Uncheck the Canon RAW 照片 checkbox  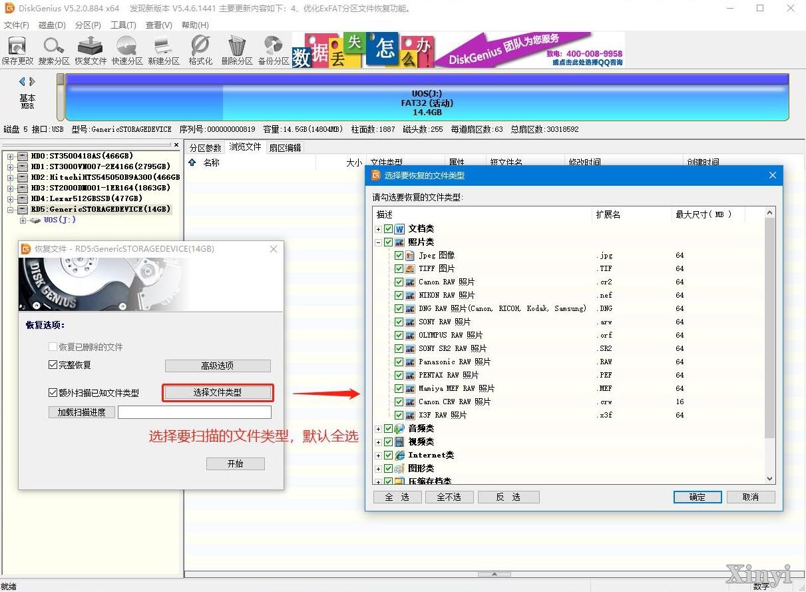(x=399, y=282)
